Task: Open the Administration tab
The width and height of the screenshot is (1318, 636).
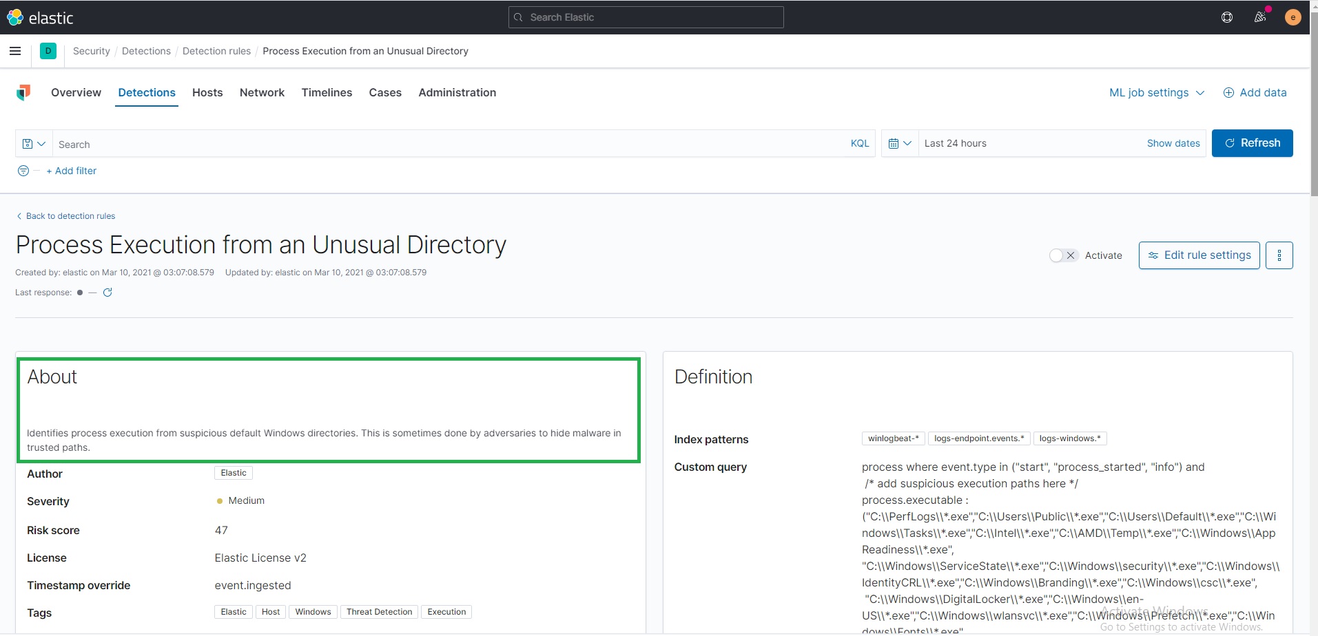Action: (457, 92)
